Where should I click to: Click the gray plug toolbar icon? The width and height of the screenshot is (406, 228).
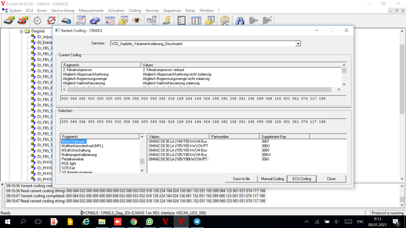click(x=253, y=20)
